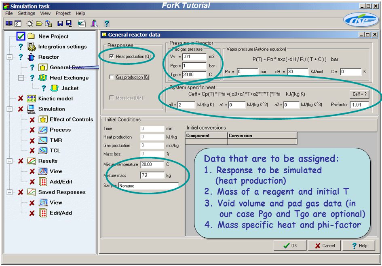
Task: Select the Simulation computer icon
Action: point(32,109)
